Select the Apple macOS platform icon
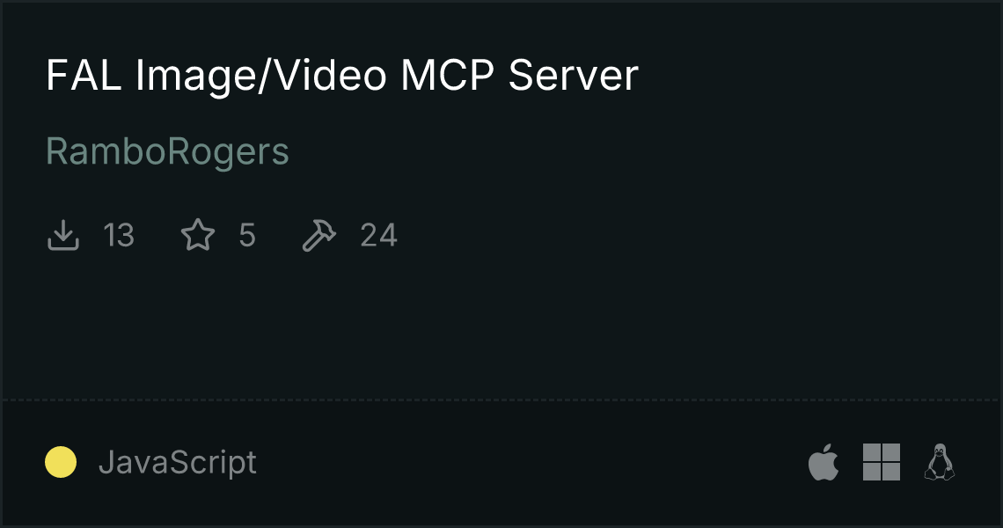The height and width of the screenshot is (528, 1003). [x=824, y=461]
